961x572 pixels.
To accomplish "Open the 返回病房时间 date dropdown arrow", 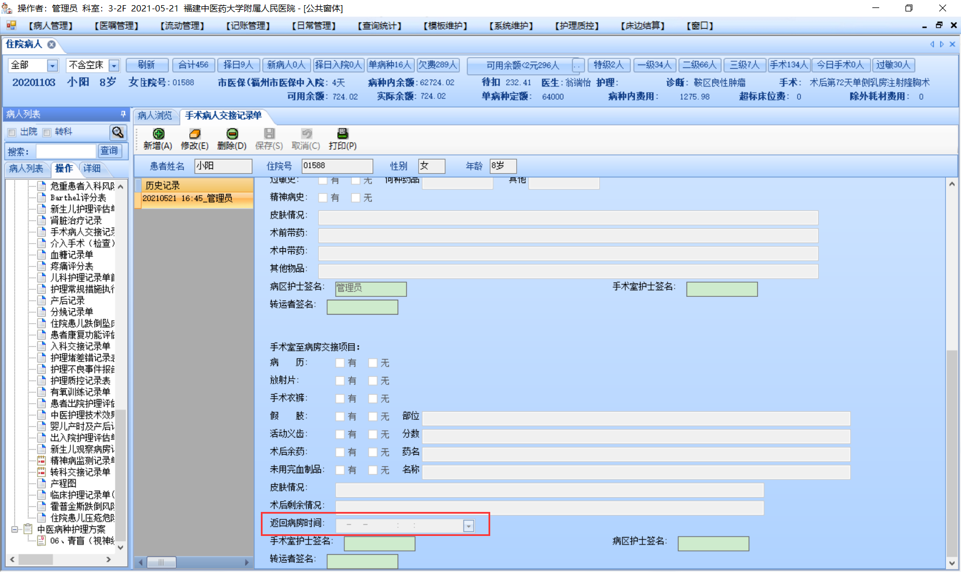I will click(x=468, y=526).
